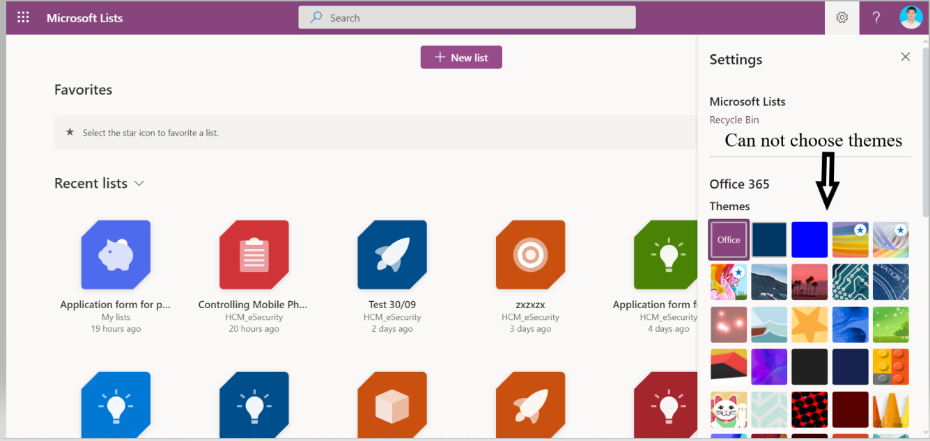Pick the cartoon unicorn theme
The image size is (930, 441).
click(x=729, y=282)
